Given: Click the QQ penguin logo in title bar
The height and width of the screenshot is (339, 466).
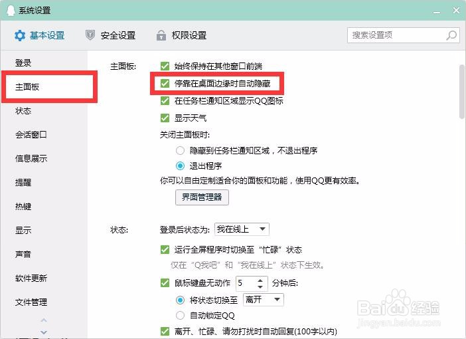Looking at the screenshot, I should tap(11, 11).
